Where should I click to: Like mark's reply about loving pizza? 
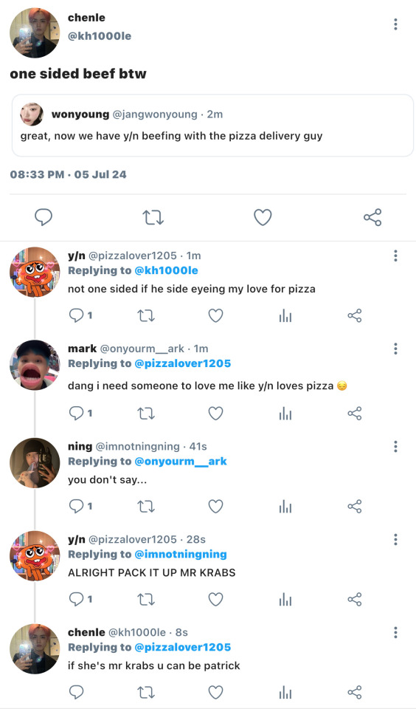215,414
